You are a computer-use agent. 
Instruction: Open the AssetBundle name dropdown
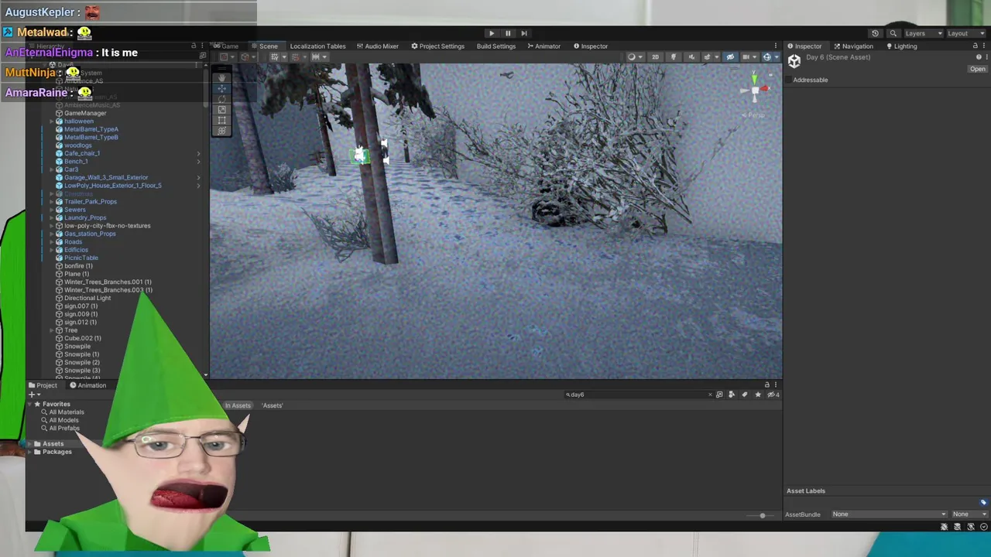[889, 514]
